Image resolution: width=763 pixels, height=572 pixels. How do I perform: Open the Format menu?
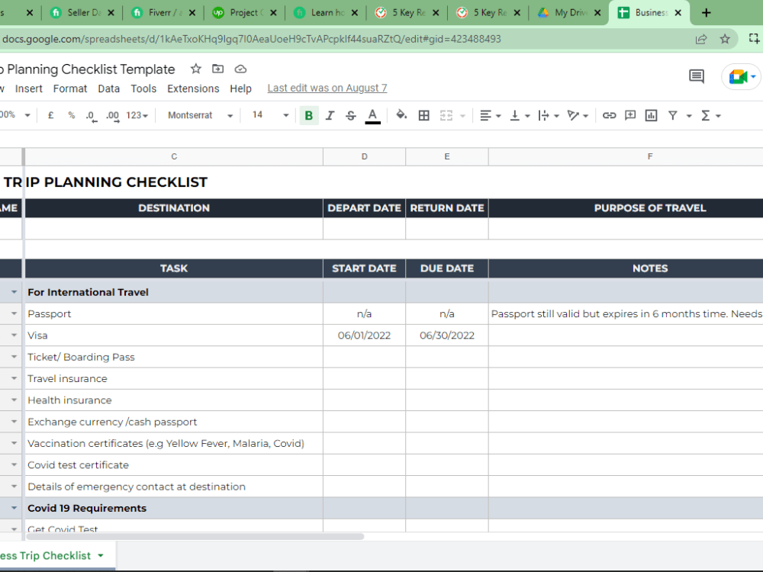[x=70, y=88]
